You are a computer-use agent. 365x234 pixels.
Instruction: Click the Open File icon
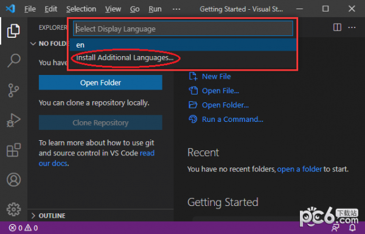click(x=193, y=90)
